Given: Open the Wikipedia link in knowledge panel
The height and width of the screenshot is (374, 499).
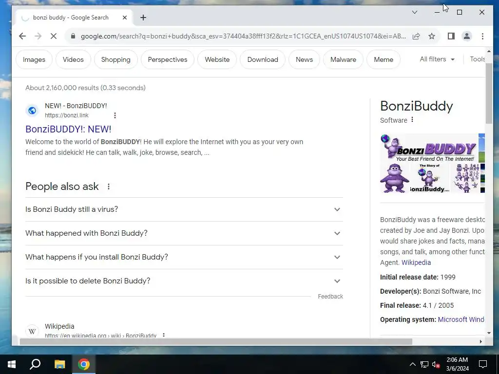Looking at the screenshot, I should [x=416, y=262].
